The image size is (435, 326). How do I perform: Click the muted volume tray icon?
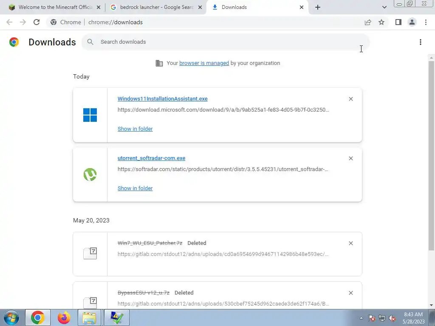point(392,318)
